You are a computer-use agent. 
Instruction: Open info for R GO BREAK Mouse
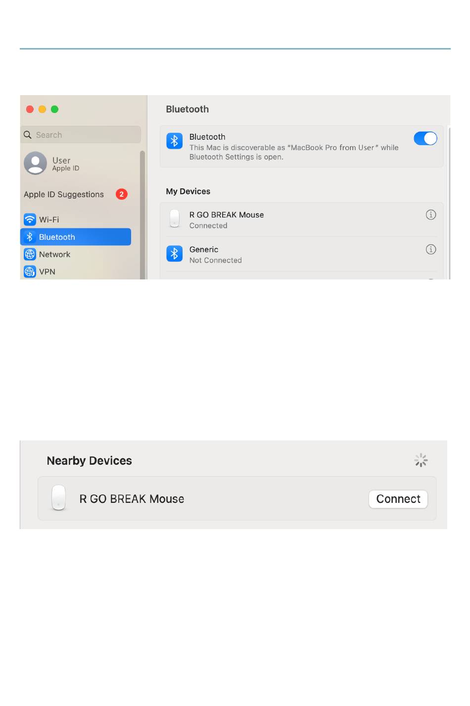point(431,215)
